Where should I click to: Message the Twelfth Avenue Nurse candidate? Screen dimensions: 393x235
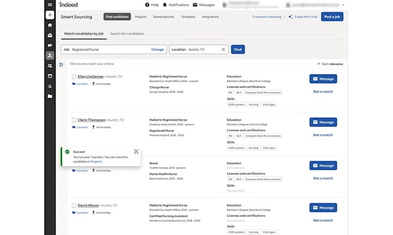(323, 166)
